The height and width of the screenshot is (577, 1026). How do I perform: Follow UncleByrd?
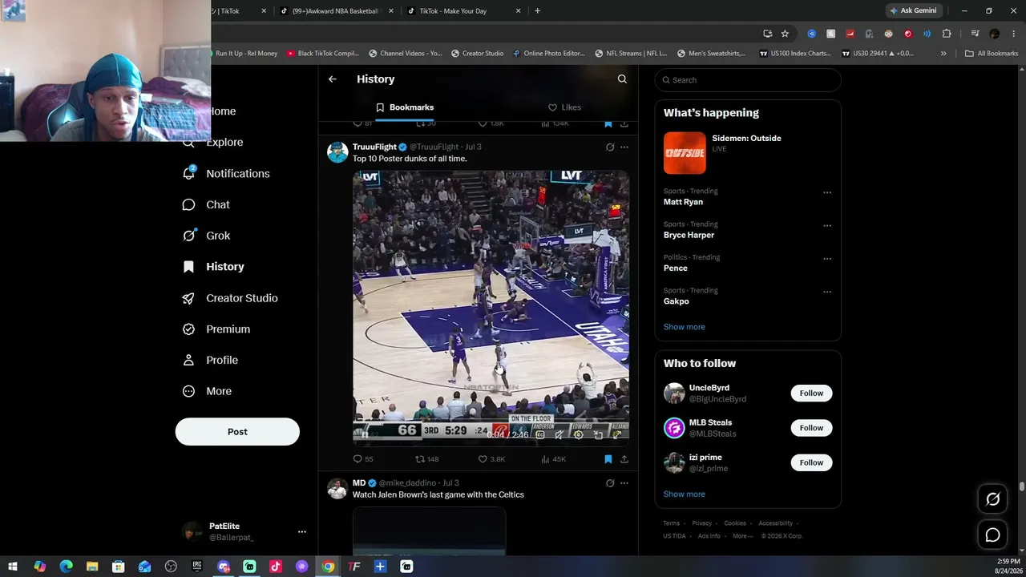811,393
